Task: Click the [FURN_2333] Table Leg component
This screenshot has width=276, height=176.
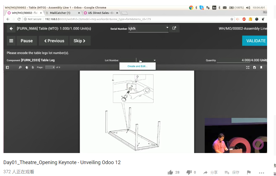Action: coord(38,60)
